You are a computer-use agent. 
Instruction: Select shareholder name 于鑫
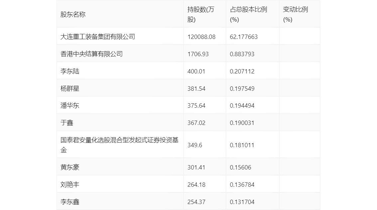[66, 123]
